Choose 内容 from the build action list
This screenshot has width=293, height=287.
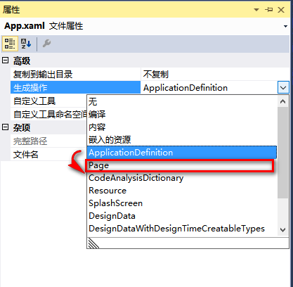coord(182,127)
